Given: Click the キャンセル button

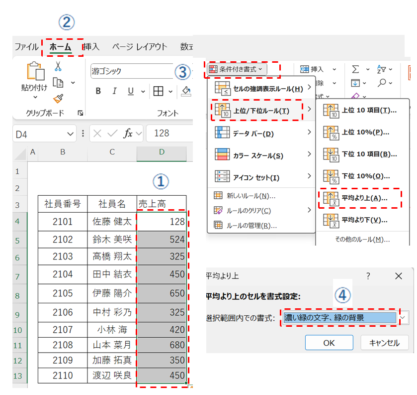Looking at the screenshot, I should pyautogui.click(x=384, y=343).
